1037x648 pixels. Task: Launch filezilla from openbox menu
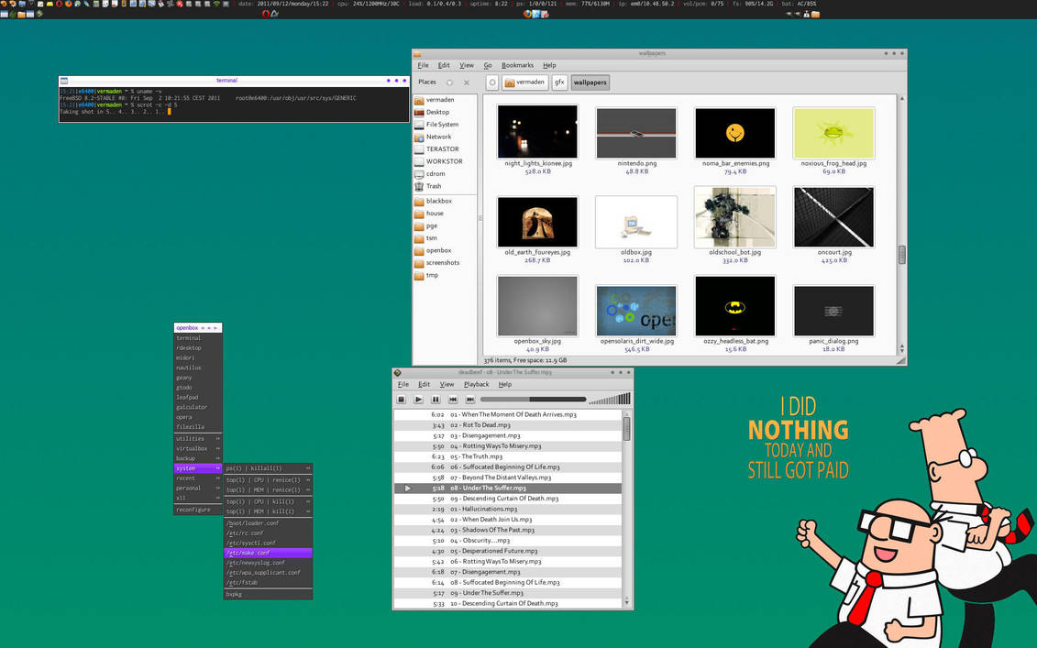[198, 427]
